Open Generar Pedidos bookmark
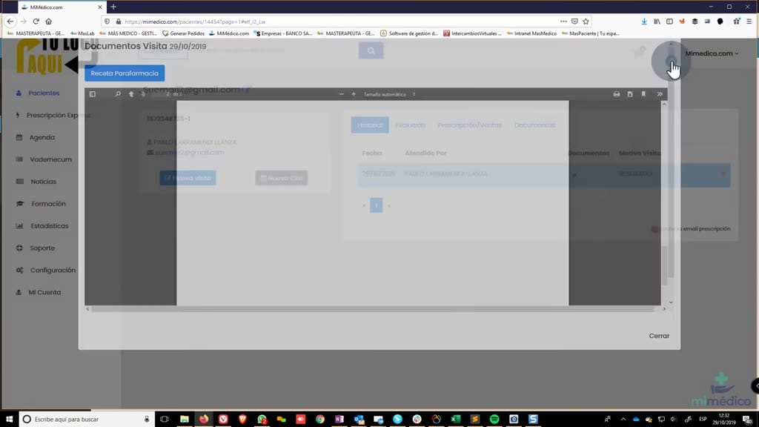This screenshot has height=427, width=759. (x=184, y=33)
